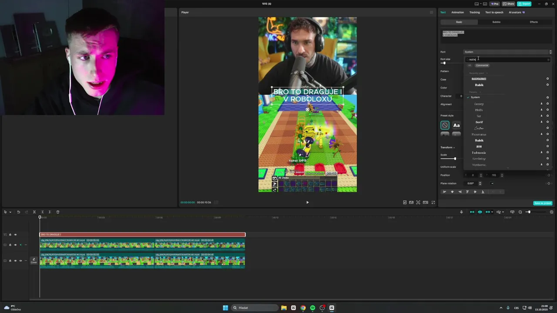Viewport: 557px width, 313px height.
Task: Select the Effects sub-tab
Action: click(x=534, y=22)
